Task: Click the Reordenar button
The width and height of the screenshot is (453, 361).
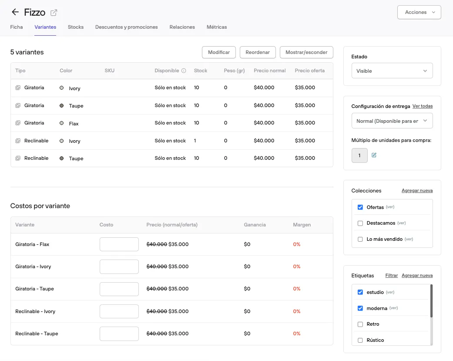Action: (258, 52)
